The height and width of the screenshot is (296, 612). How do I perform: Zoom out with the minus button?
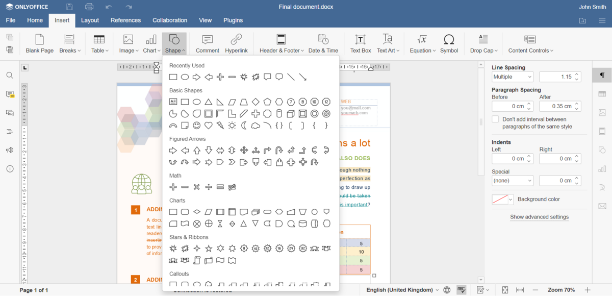[x=535, y=290]
